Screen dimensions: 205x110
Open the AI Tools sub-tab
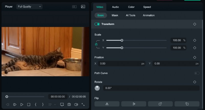pos(130,15)
